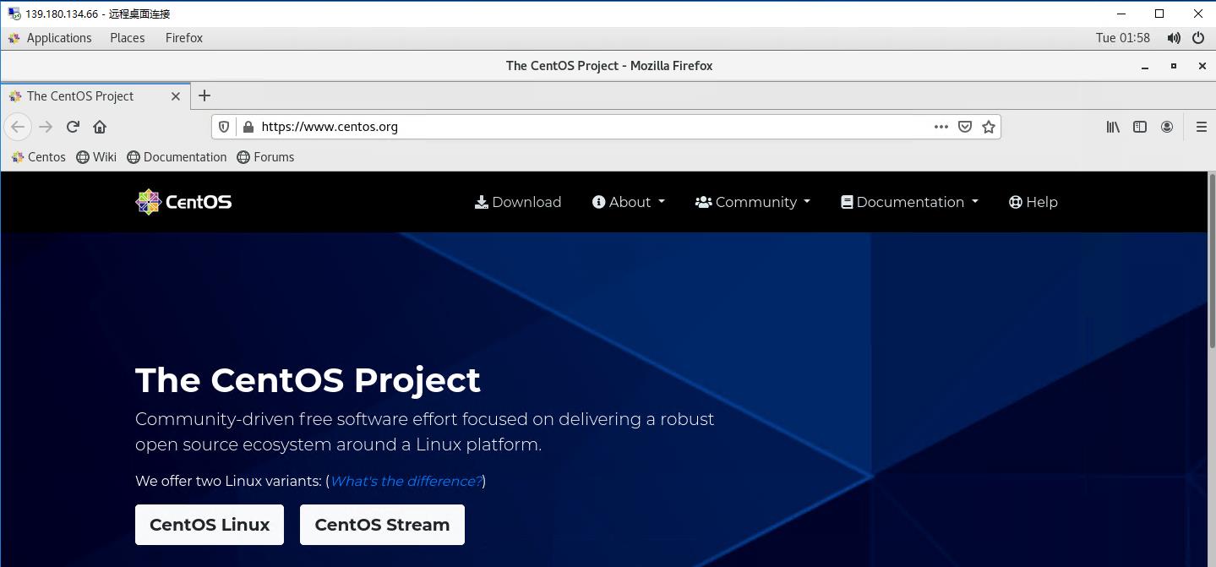
Task: Open the Firefox account icon
Action: (1167, 127)
